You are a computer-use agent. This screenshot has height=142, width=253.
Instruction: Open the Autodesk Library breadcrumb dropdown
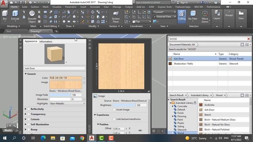point(211,95)
